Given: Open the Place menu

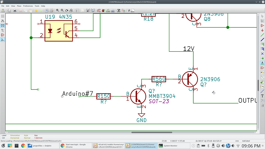Looking at the screenshot, I should [x=19, y=6].
